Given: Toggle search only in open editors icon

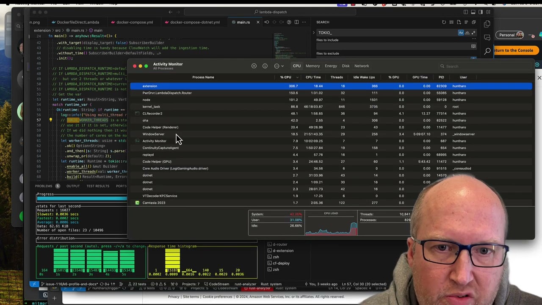Looking at the screenshot, I should pos(473,46).
